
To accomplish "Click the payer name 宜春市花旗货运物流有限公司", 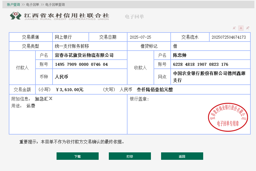I will click(x=84, y=55).
